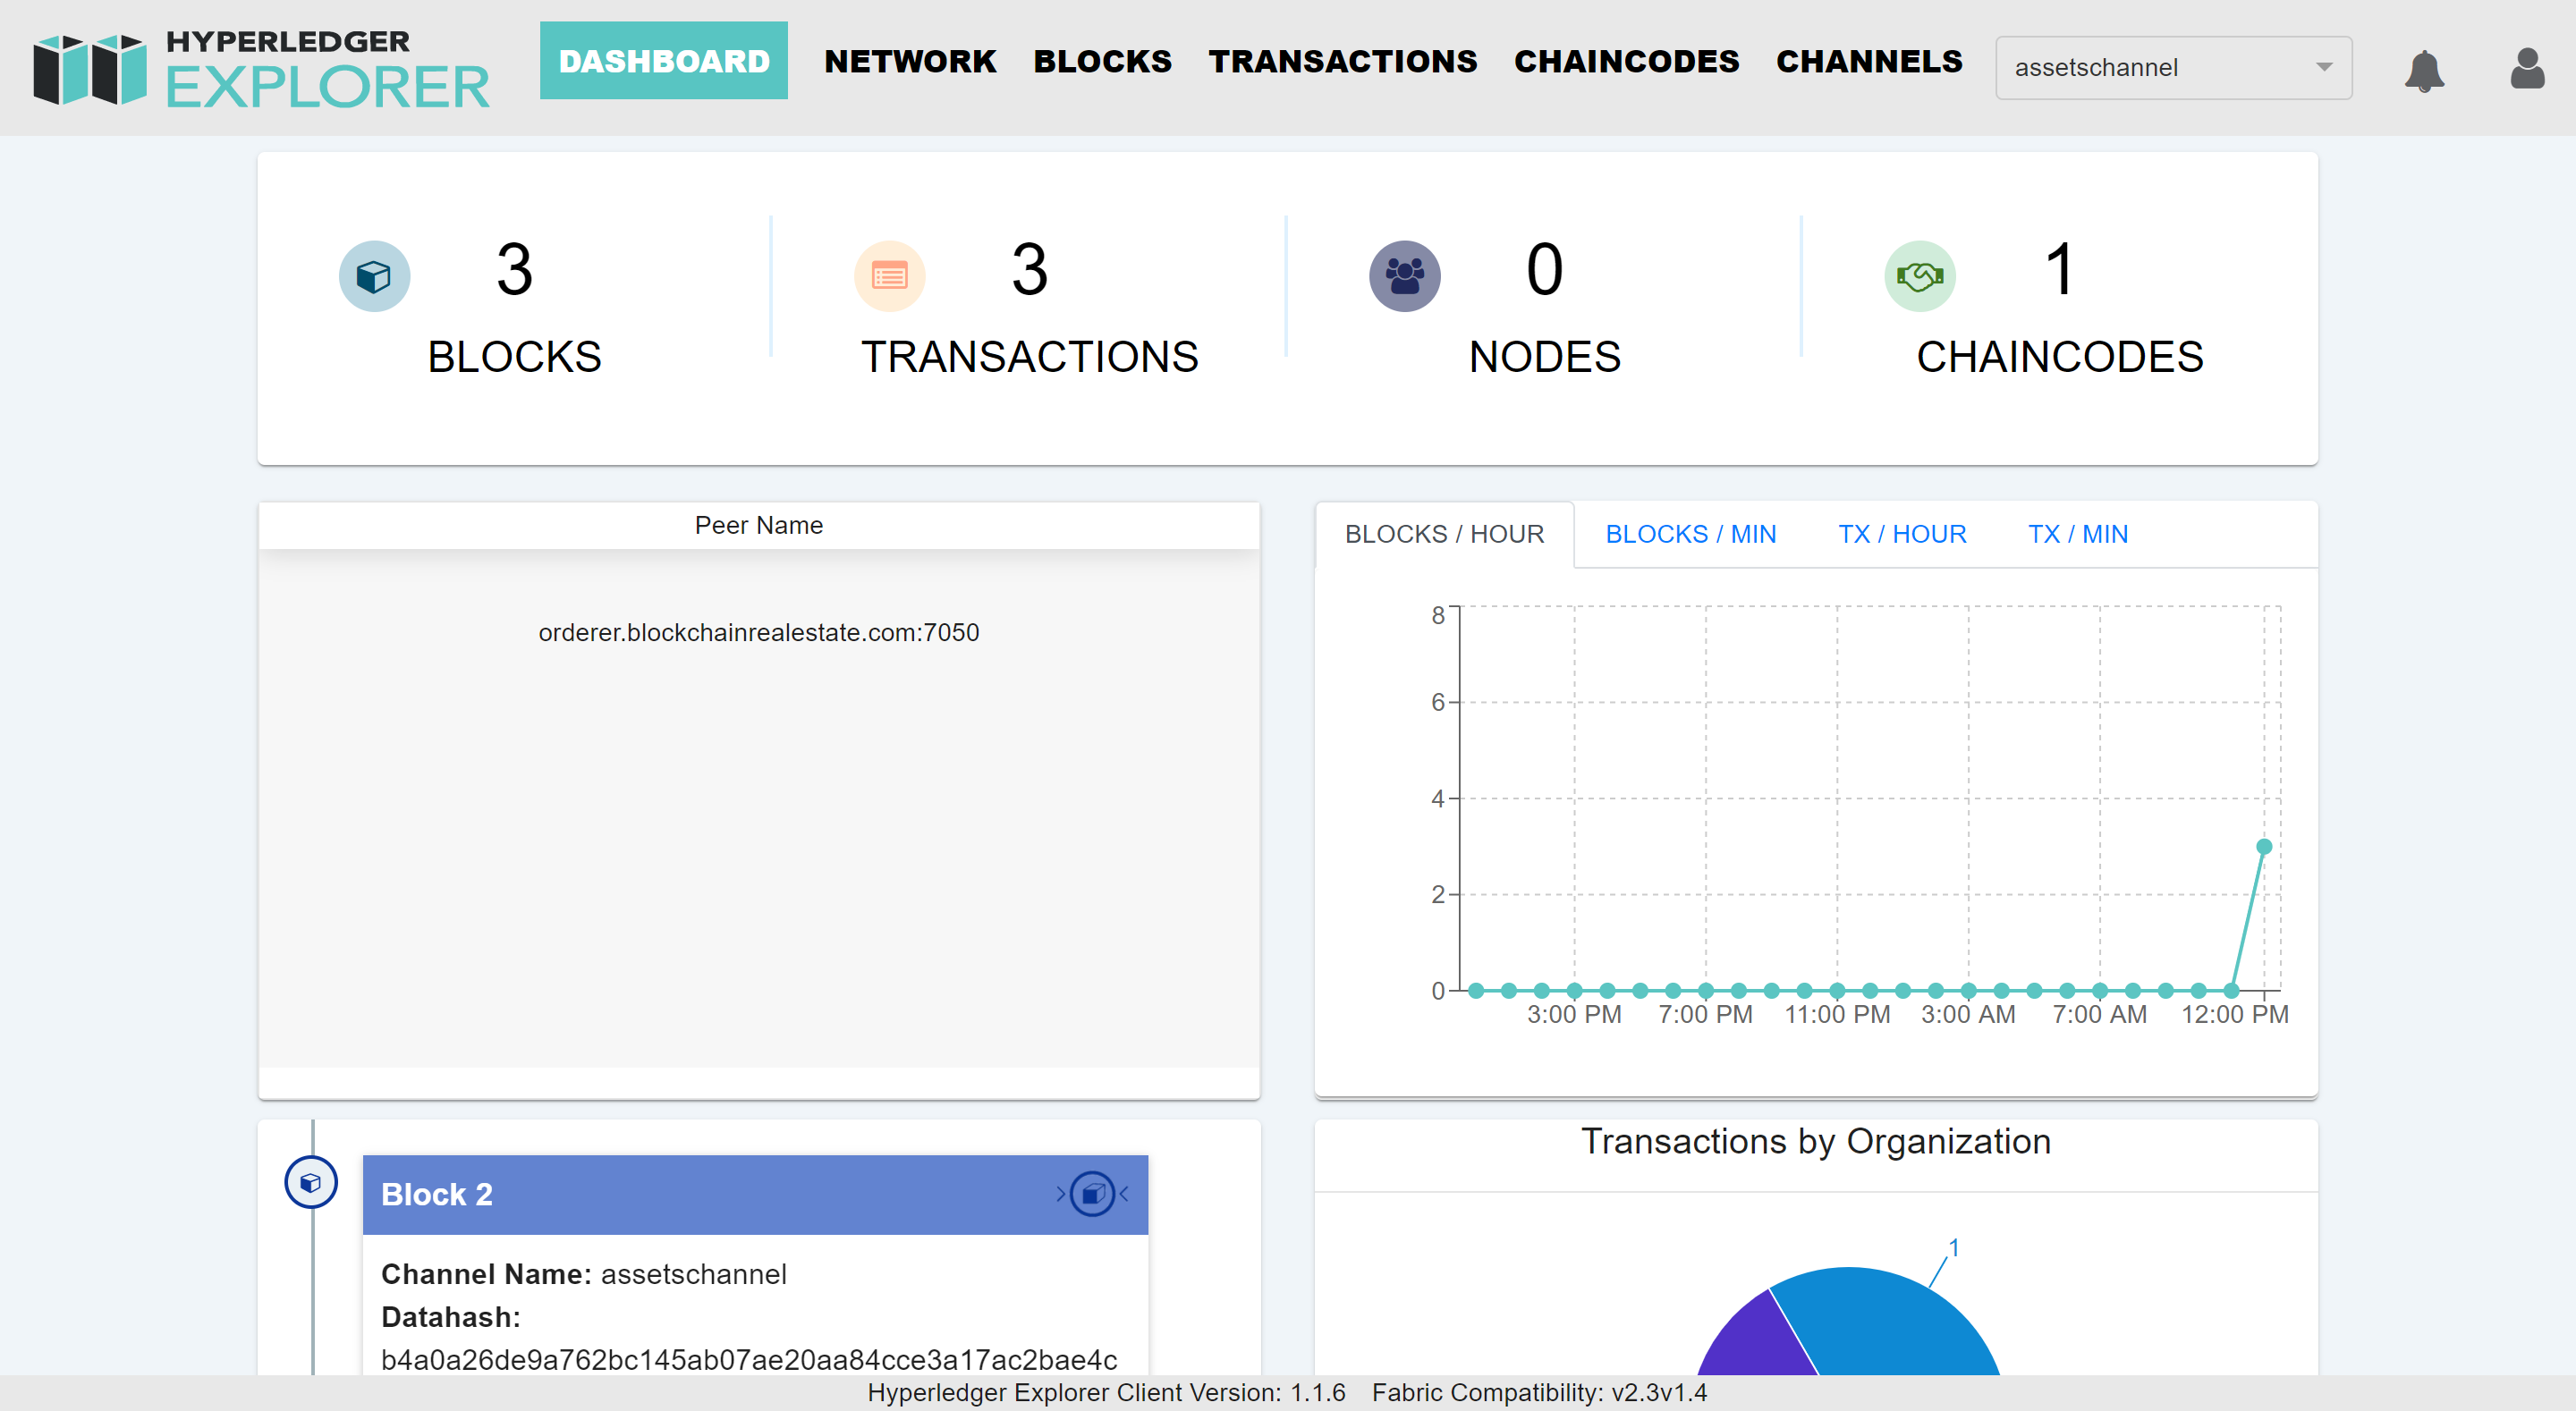The image size is (2576, 1411).
Task: Open the TX / MIN tab
Action: coord(2077,534)
